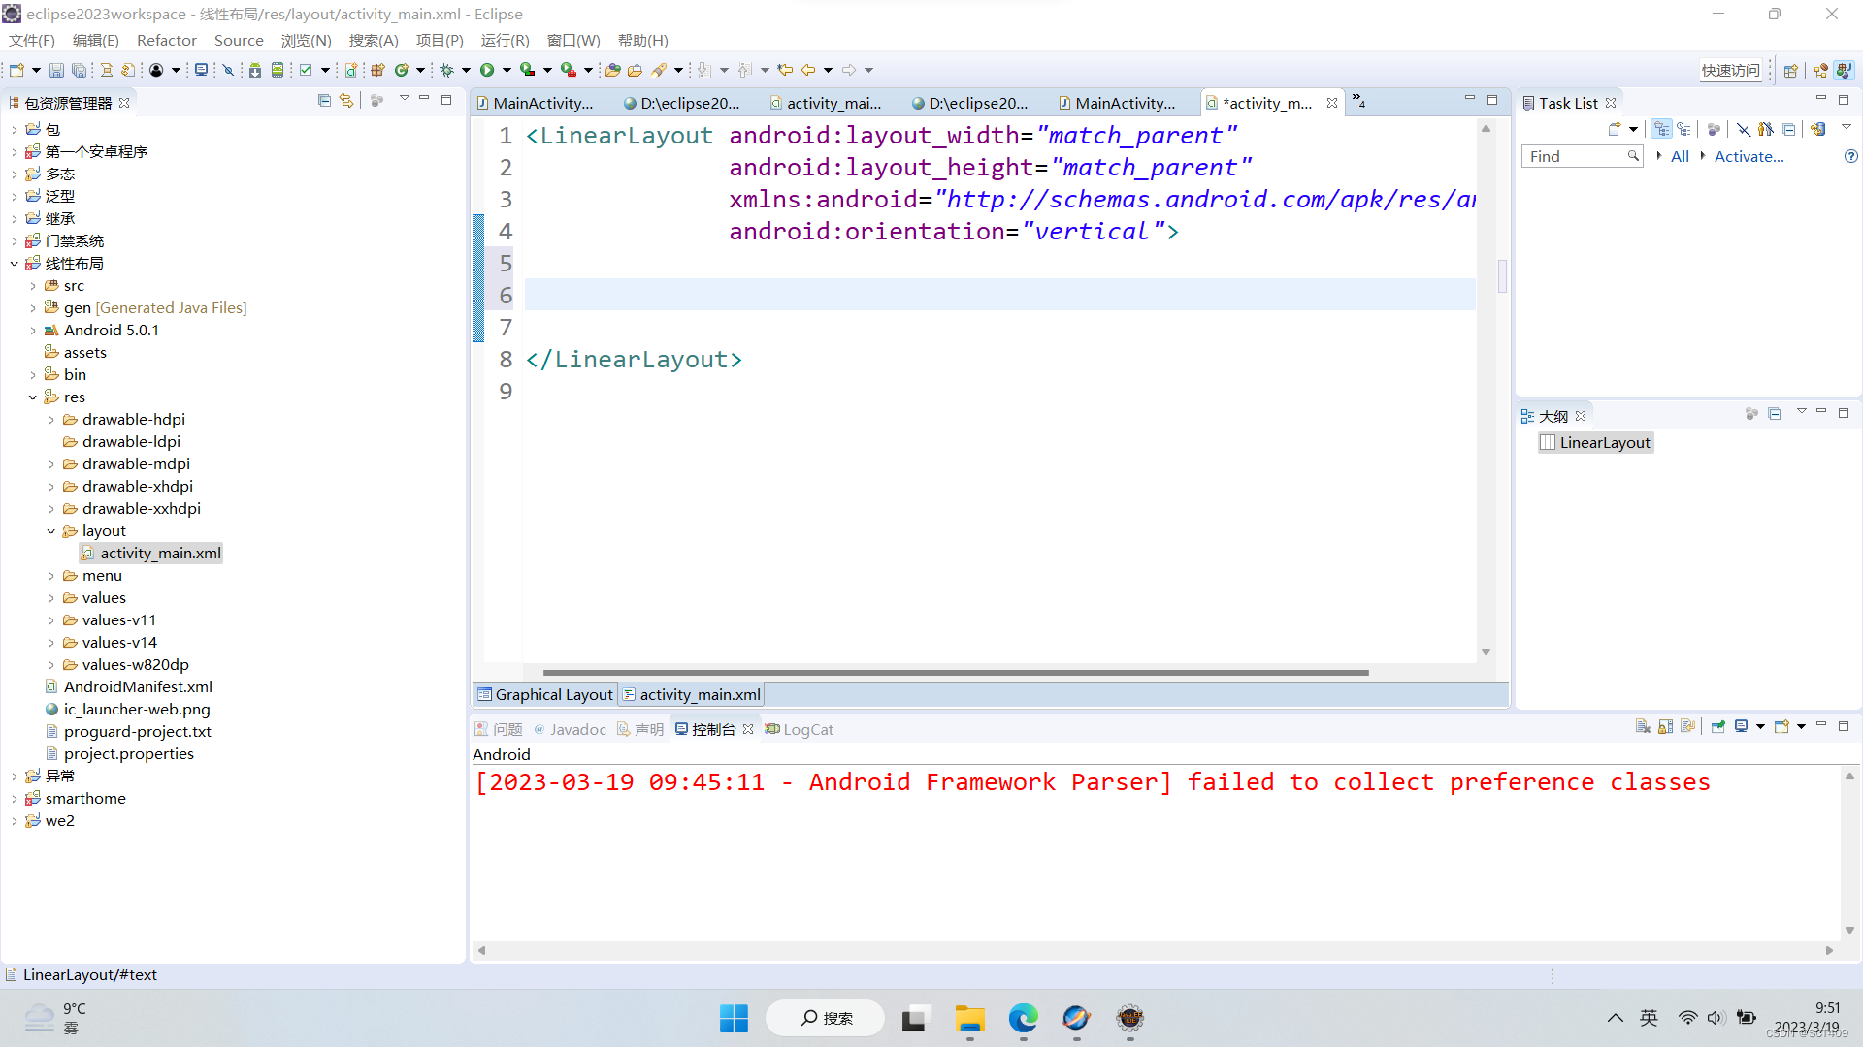The height and width of the screenshot is (1047, 1863).
Task: Click Pin Console icon
Action: click(1718, 727)
